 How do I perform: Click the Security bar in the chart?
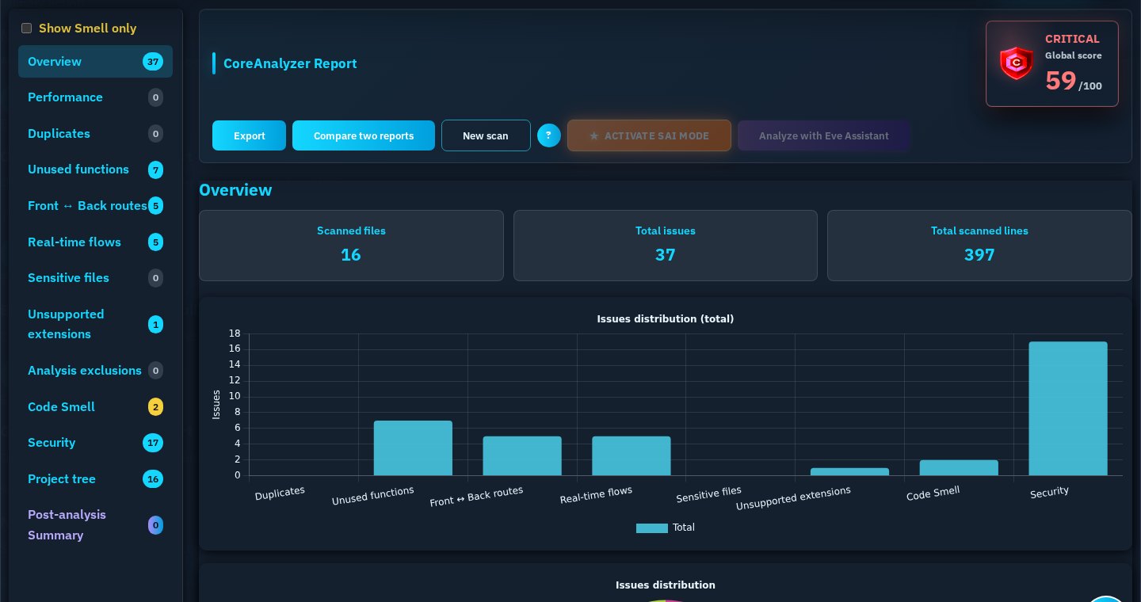pyautogui.click(x=1068, y=409)
